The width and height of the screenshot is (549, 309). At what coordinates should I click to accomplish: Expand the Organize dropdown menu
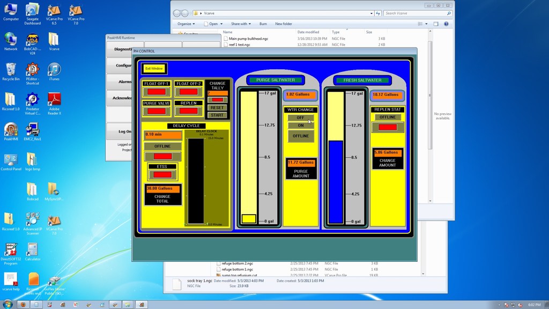186,24
